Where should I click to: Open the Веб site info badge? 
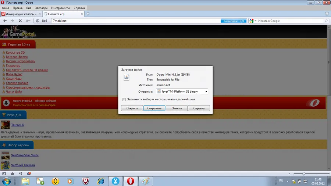(42, 21)
